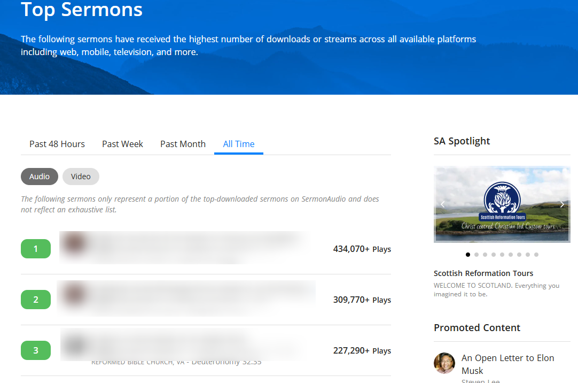Screen dimensions: 578x383
Task: Select the first carousel pagination dot
Action: (468, 255)
